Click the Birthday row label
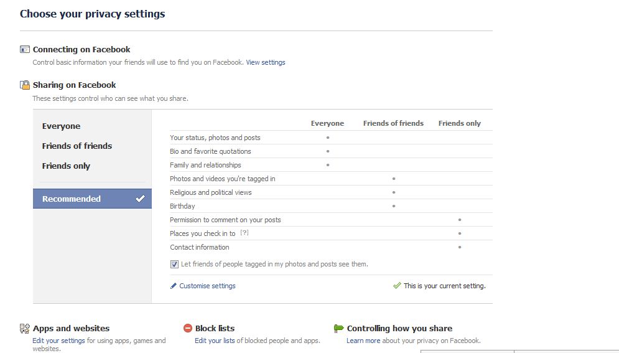The width and height of the screenshot is (619, 353). pos(182,206)
